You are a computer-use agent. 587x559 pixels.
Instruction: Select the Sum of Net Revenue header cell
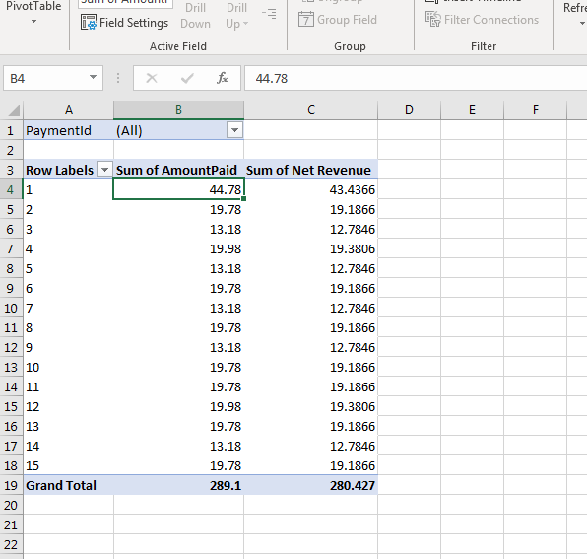coord(310,170)
